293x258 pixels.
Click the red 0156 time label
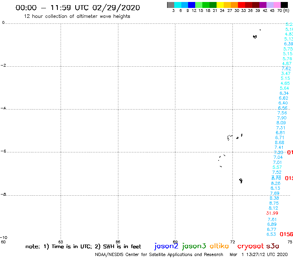286,234
